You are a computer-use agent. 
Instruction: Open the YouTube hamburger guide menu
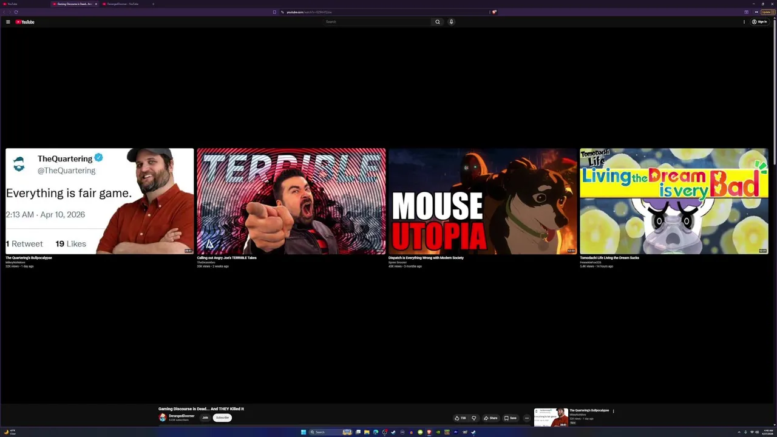pos(8,22)
